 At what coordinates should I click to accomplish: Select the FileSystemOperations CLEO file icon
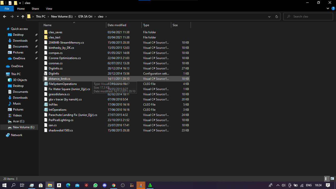pos(46,84)
